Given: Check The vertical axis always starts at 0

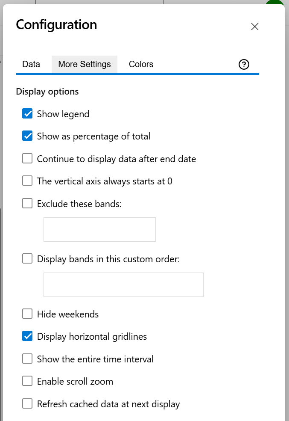Looking at the screenshot, I should pyautogui.click(x=27, y=181).
